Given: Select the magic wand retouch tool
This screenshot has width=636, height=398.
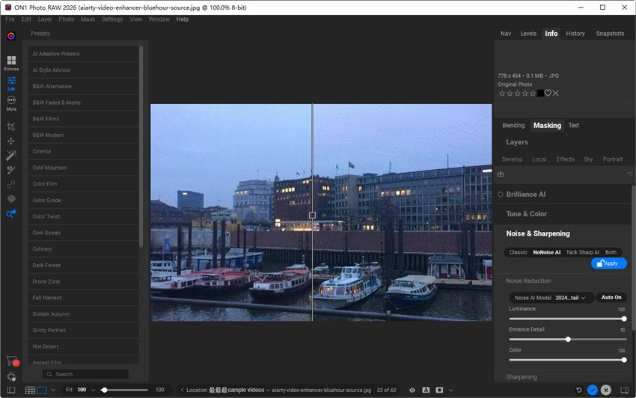Looking at the screenshot, I should coord(11,156).
